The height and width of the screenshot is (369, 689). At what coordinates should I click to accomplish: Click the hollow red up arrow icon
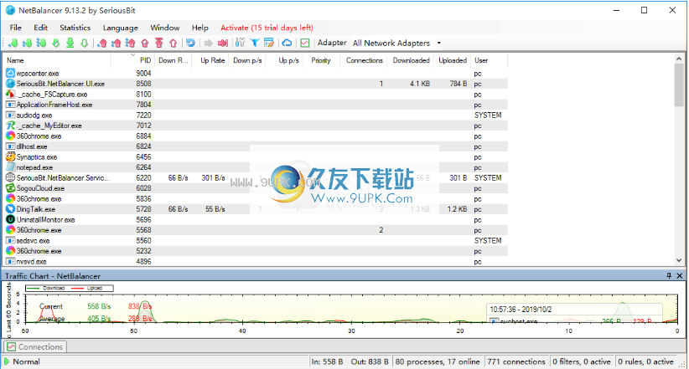pos(174,43)
